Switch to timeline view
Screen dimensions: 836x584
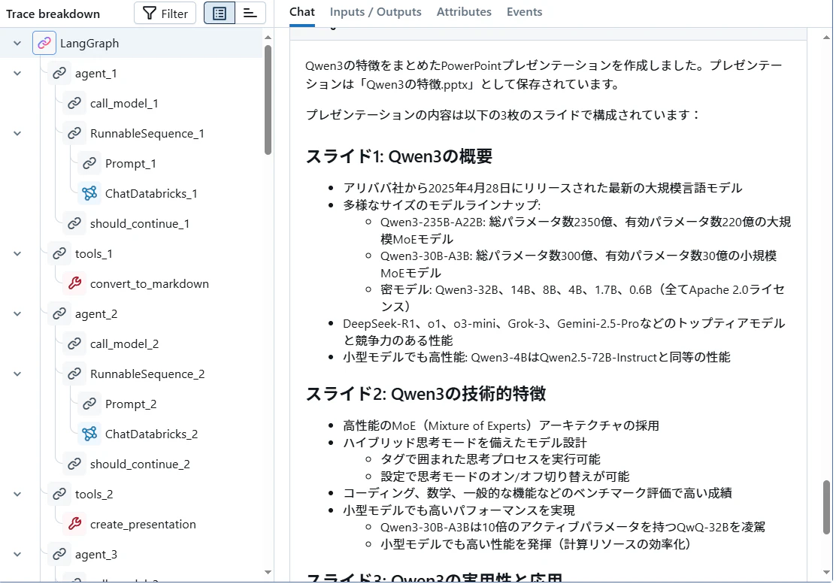250,14
